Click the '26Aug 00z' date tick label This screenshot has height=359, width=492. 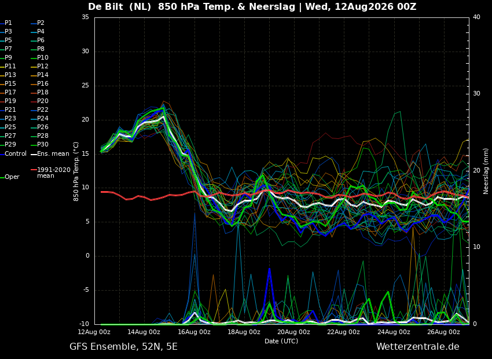pyautogui.click(x=443, y=332)
